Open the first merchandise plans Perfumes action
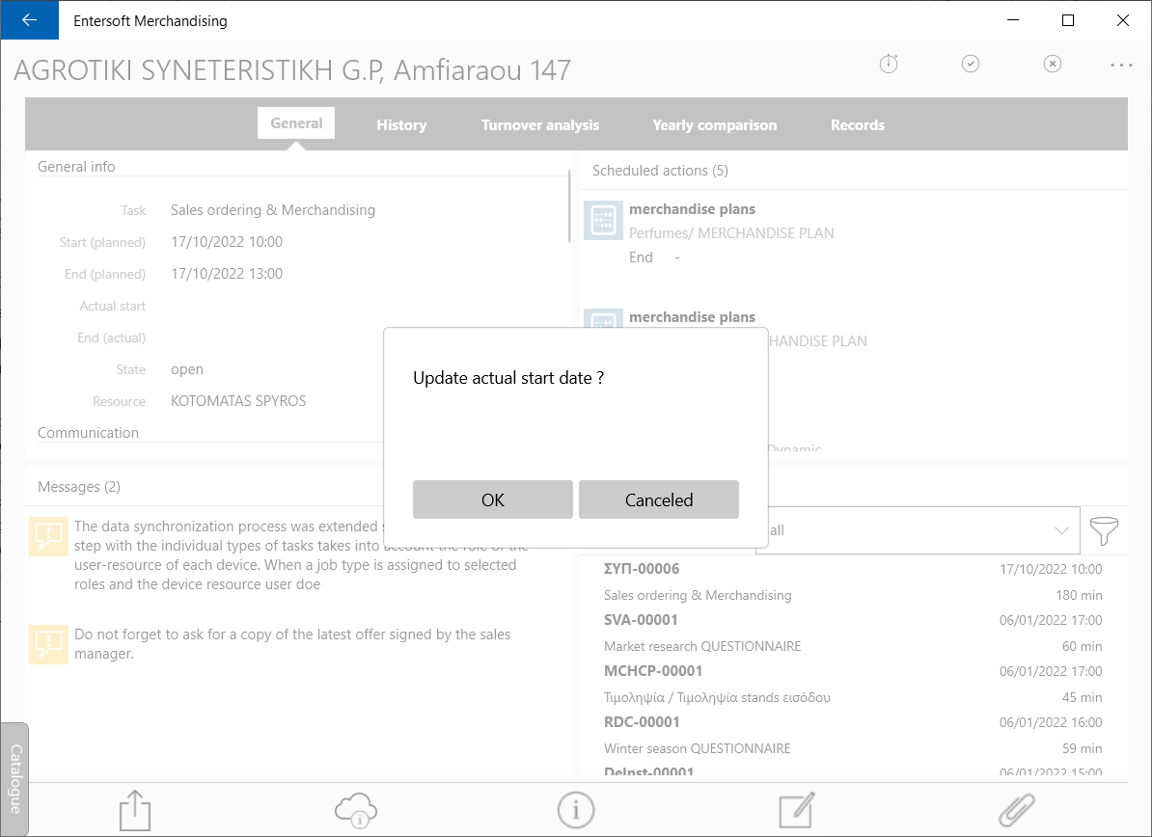 pos(853,233)
